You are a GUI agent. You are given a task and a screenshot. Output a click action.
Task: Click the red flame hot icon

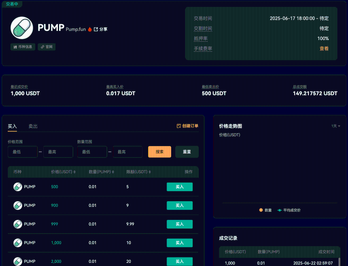tap(90, 29)
